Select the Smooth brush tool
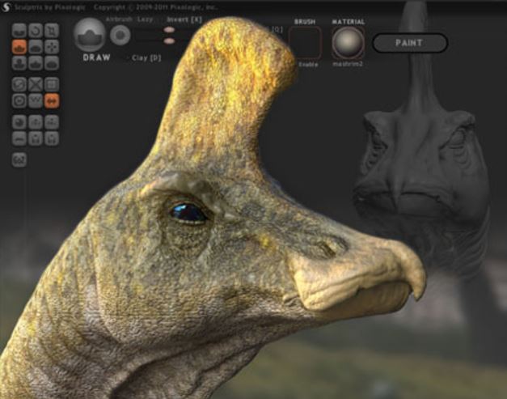 [x=52, y=63]
